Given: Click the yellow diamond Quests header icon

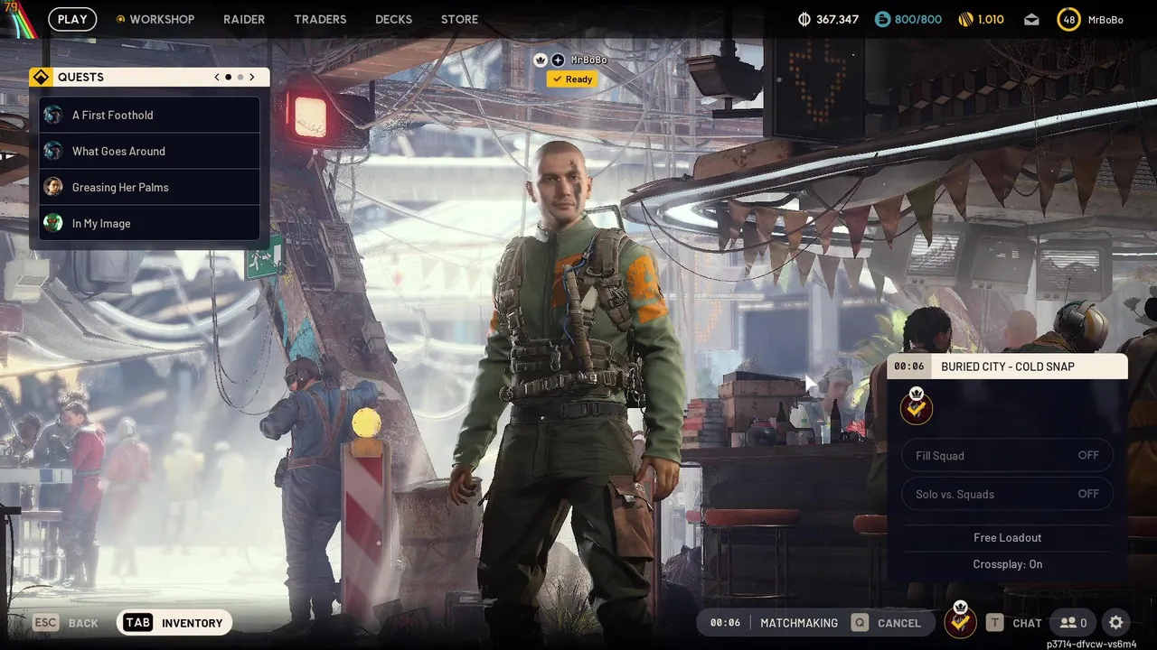Looking at the screenshot, I should (x=41, y=78).
